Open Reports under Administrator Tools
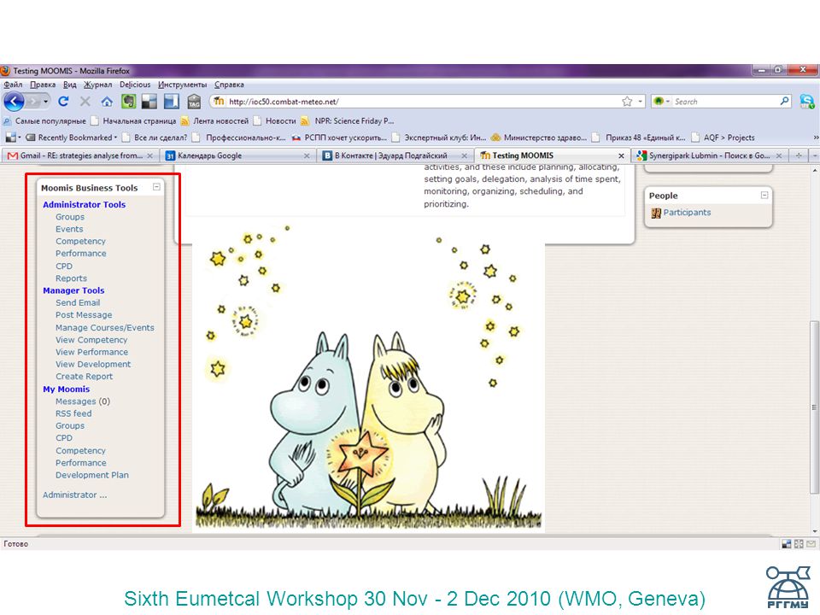 tap(71, 278)
